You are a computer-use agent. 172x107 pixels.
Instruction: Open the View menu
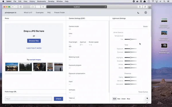pos(25,1)
